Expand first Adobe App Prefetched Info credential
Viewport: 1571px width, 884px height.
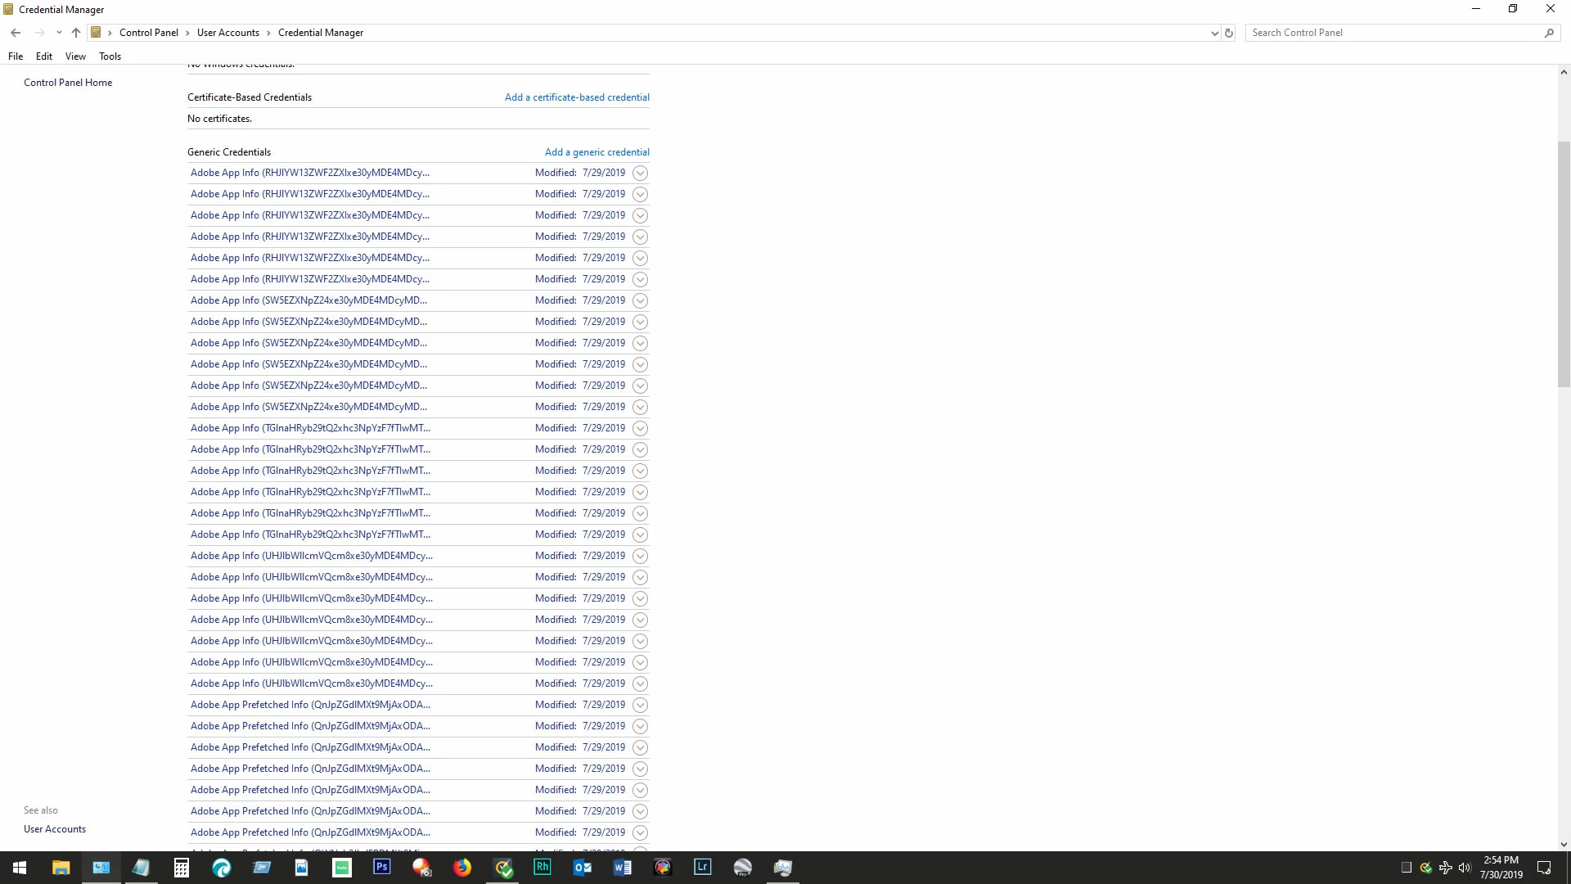tap(640, 705)
